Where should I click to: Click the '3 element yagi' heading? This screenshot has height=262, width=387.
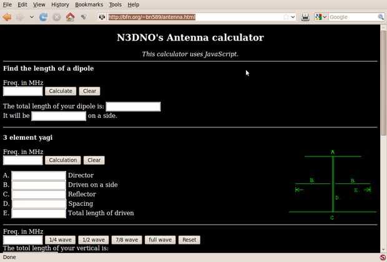click(27, 137)
